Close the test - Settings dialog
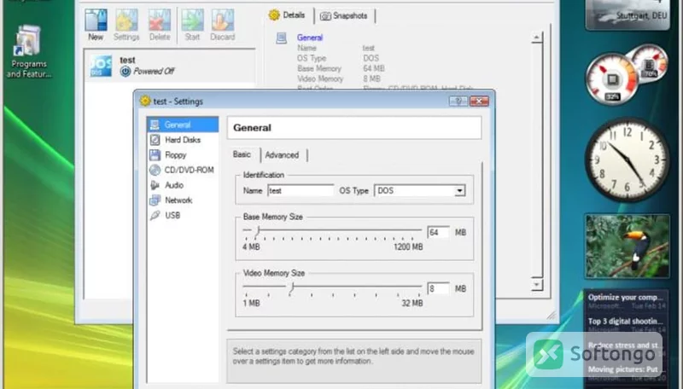 (x=479, y=102)
